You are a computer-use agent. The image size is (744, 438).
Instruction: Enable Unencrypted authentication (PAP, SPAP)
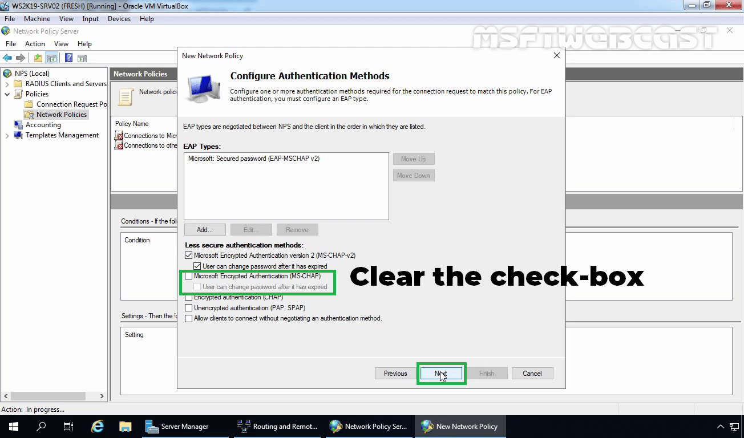[x=188, y=308]
